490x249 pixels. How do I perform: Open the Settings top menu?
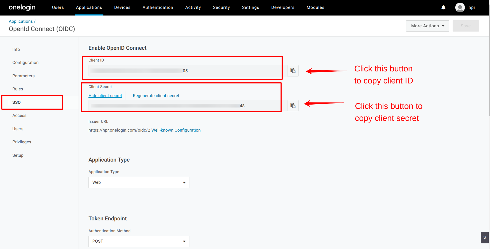(x=251, y=7)
